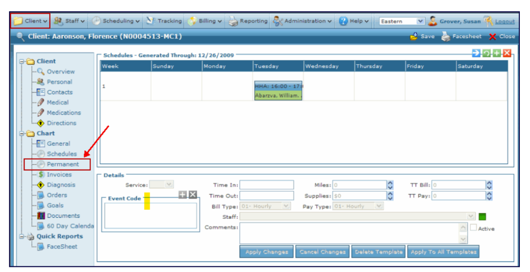
Task: Open the Facesheet printer icon
Action: click(x=445, y=36)
